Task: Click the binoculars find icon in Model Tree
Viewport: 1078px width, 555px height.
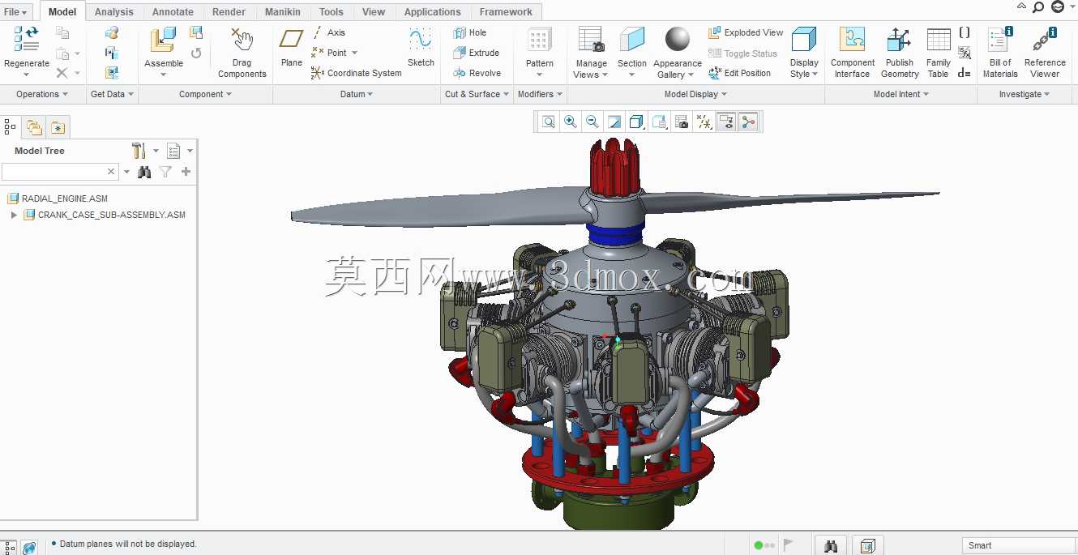Action: 144,172
